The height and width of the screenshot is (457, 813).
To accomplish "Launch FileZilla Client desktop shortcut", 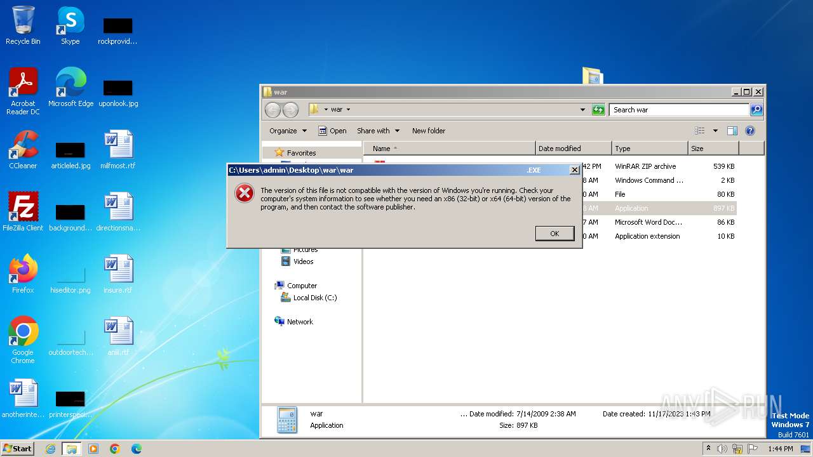I will [23, 212].
